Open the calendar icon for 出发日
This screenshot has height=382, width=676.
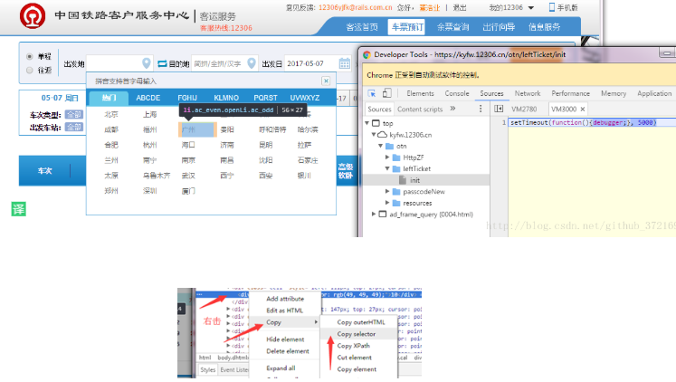point(345,63)
